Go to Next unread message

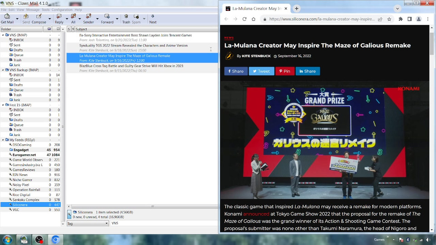point(153,19)
